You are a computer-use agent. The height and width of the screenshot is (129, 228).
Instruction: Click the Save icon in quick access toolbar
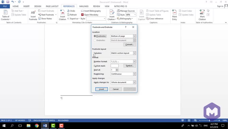pos(8,2)
